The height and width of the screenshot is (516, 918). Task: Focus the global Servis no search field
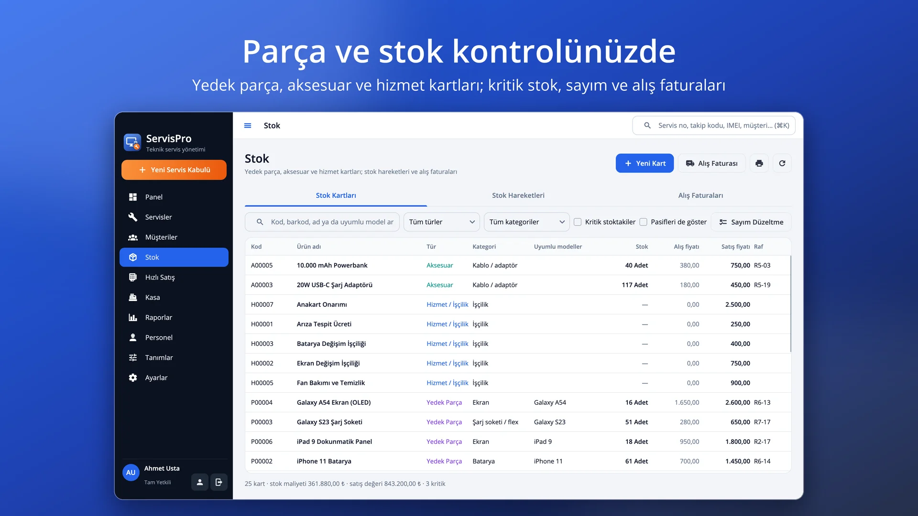[x=714, y=126]
